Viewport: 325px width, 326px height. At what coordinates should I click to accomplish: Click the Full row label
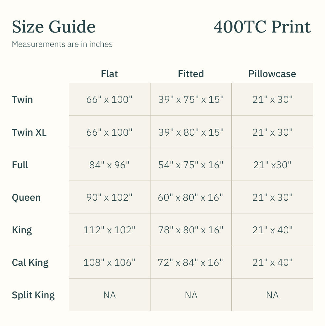(x=20, y=165)
